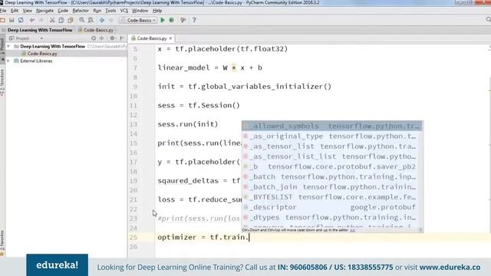The image size is (491, 276).
Task: Open the Code-Basics run configuration dropdown
Action: pos(138,20)
